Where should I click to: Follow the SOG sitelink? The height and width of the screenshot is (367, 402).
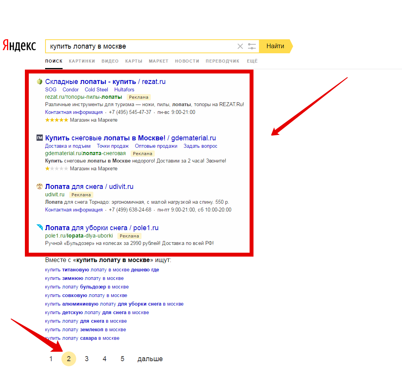[51, 90]
